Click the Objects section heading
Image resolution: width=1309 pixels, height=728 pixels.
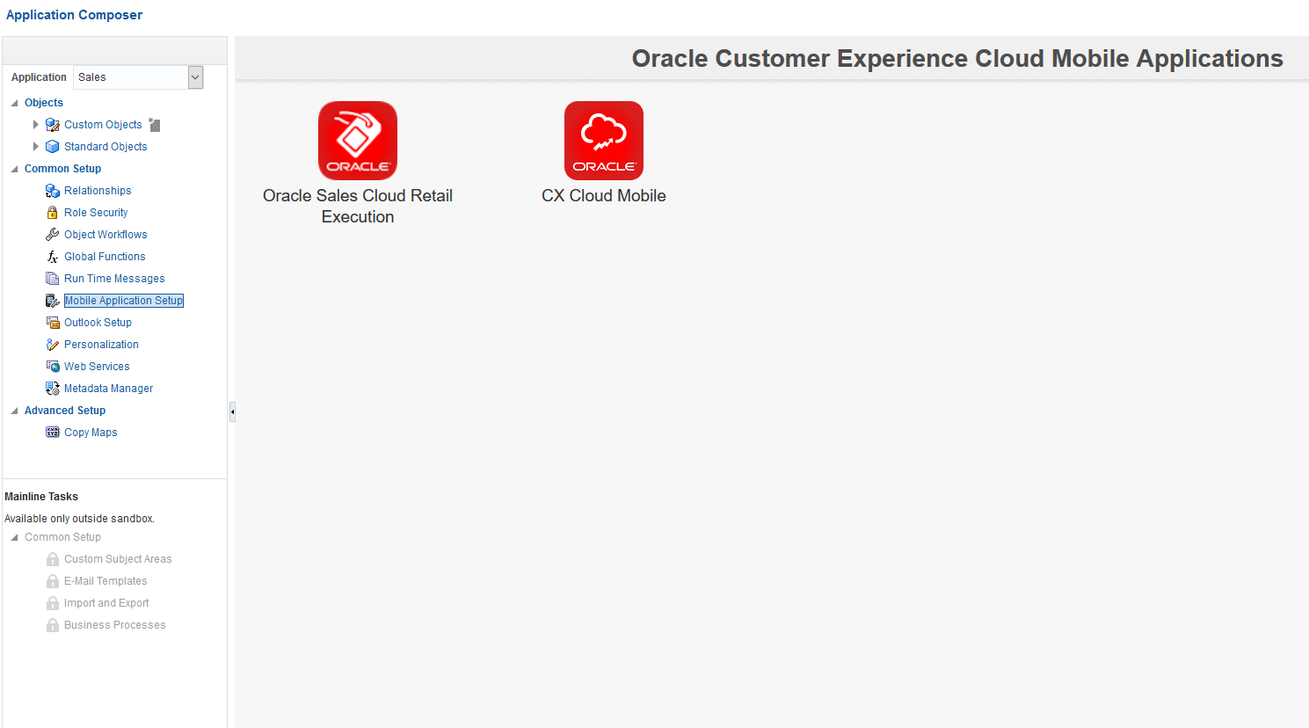tap(44, 103)
